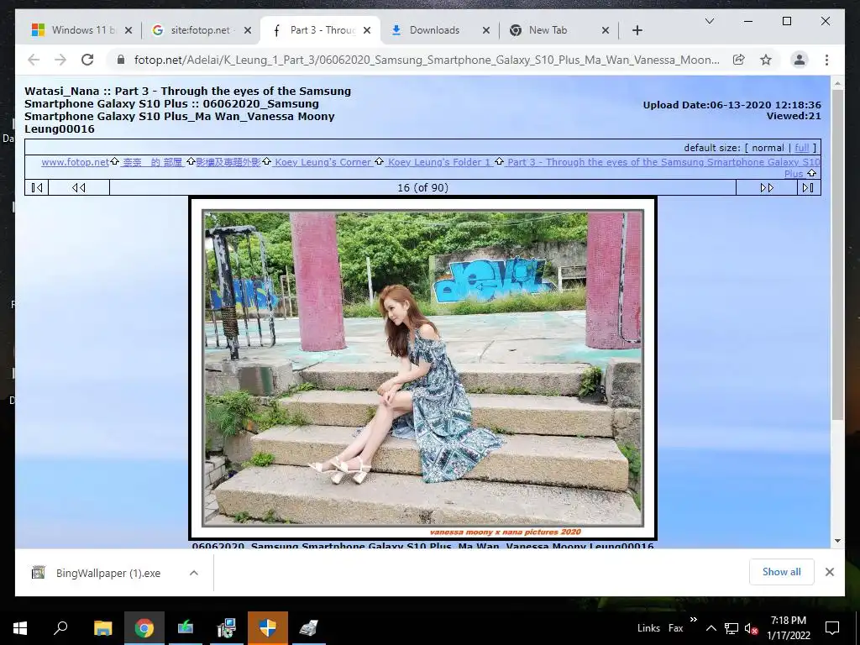Go back with browser back arrow
Image resolution: width=860 pixels, height=645 pixels.
pyautogui.click(x=34, y=60)
